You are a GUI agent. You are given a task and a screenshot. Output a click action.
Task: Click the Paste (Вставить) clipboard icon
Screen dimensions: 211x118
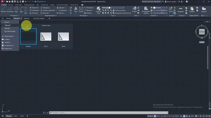(x=192, y=10)
